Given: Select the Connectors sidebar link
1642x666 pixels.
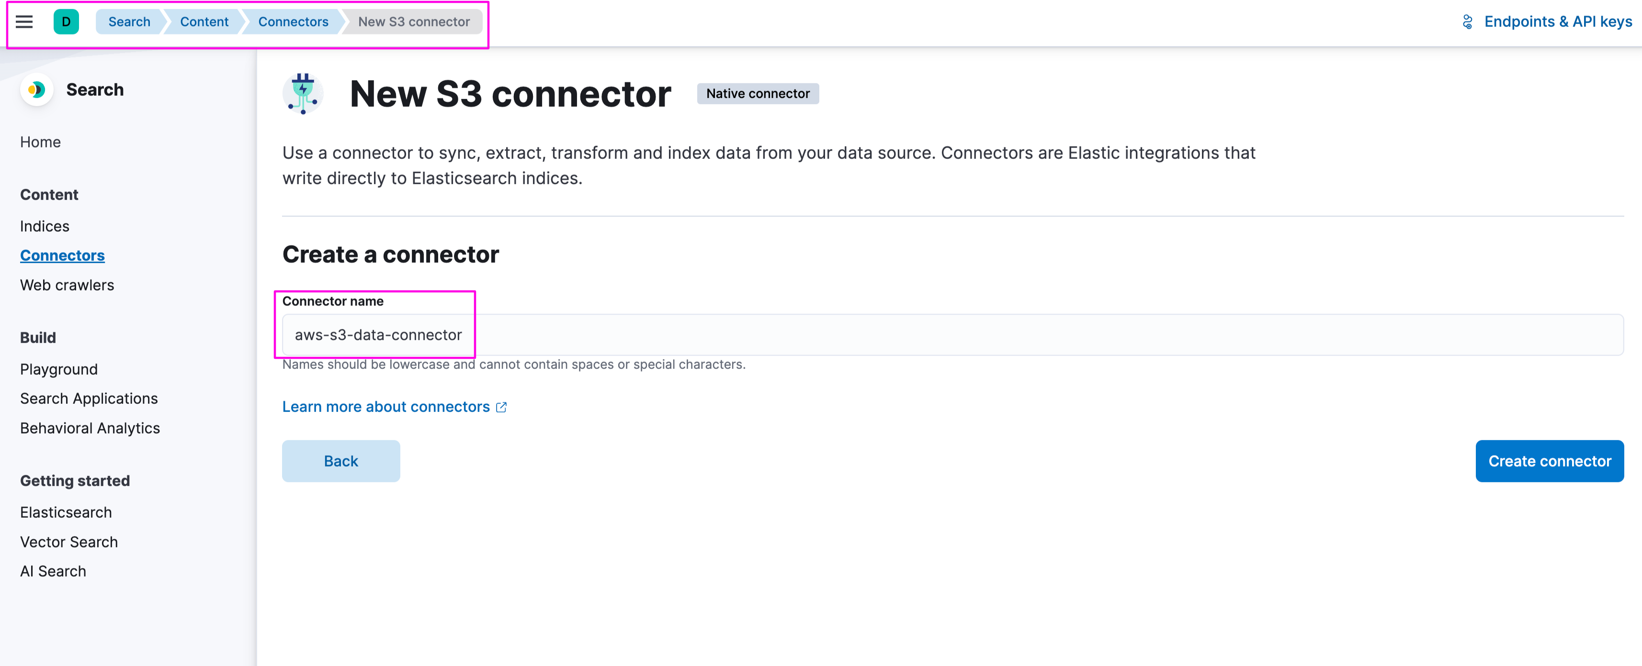Looking at the screenshot, I should (x=63, y=254).
